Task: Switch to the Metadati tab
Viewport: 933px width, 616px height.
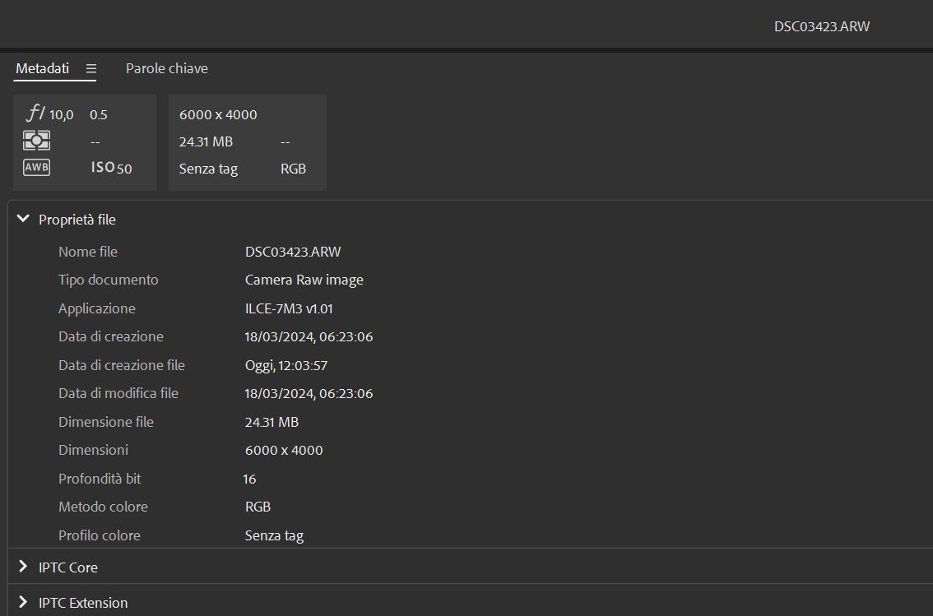Action: tap(42, 68)
